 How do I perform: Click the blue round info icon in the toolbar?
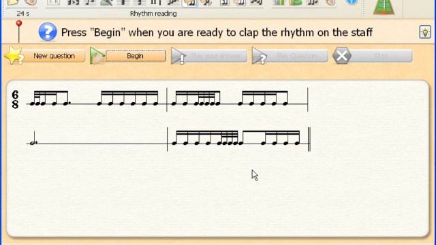point(352,2)
